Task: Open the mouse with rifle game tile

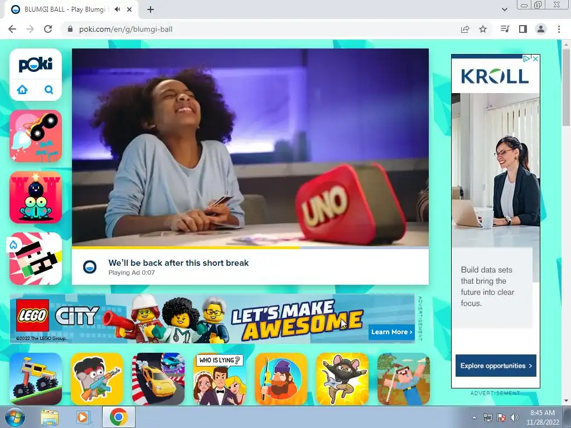Action: [97, 379]
